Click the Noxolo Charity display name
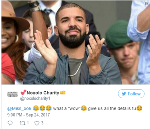150x129 pixels. pos(43,93)
